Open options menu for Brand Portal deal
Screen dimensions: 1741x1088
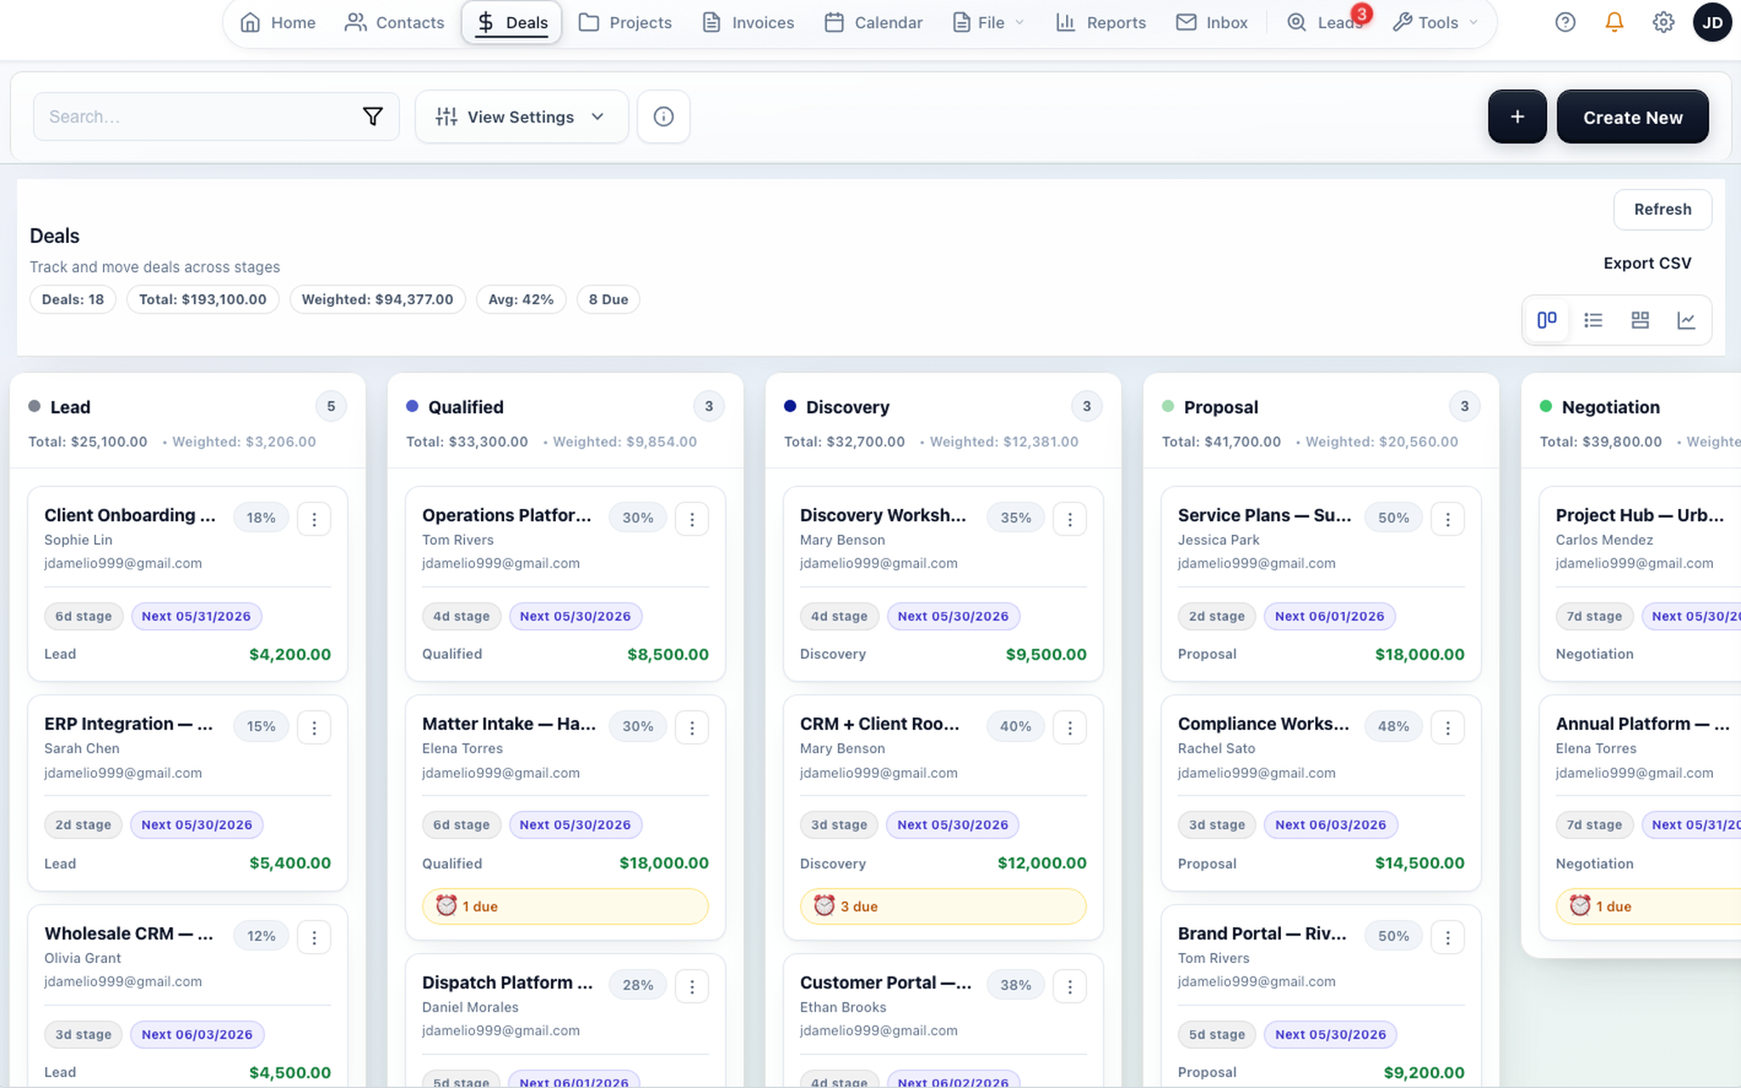pyautogui.click(x=1448, y=937)
